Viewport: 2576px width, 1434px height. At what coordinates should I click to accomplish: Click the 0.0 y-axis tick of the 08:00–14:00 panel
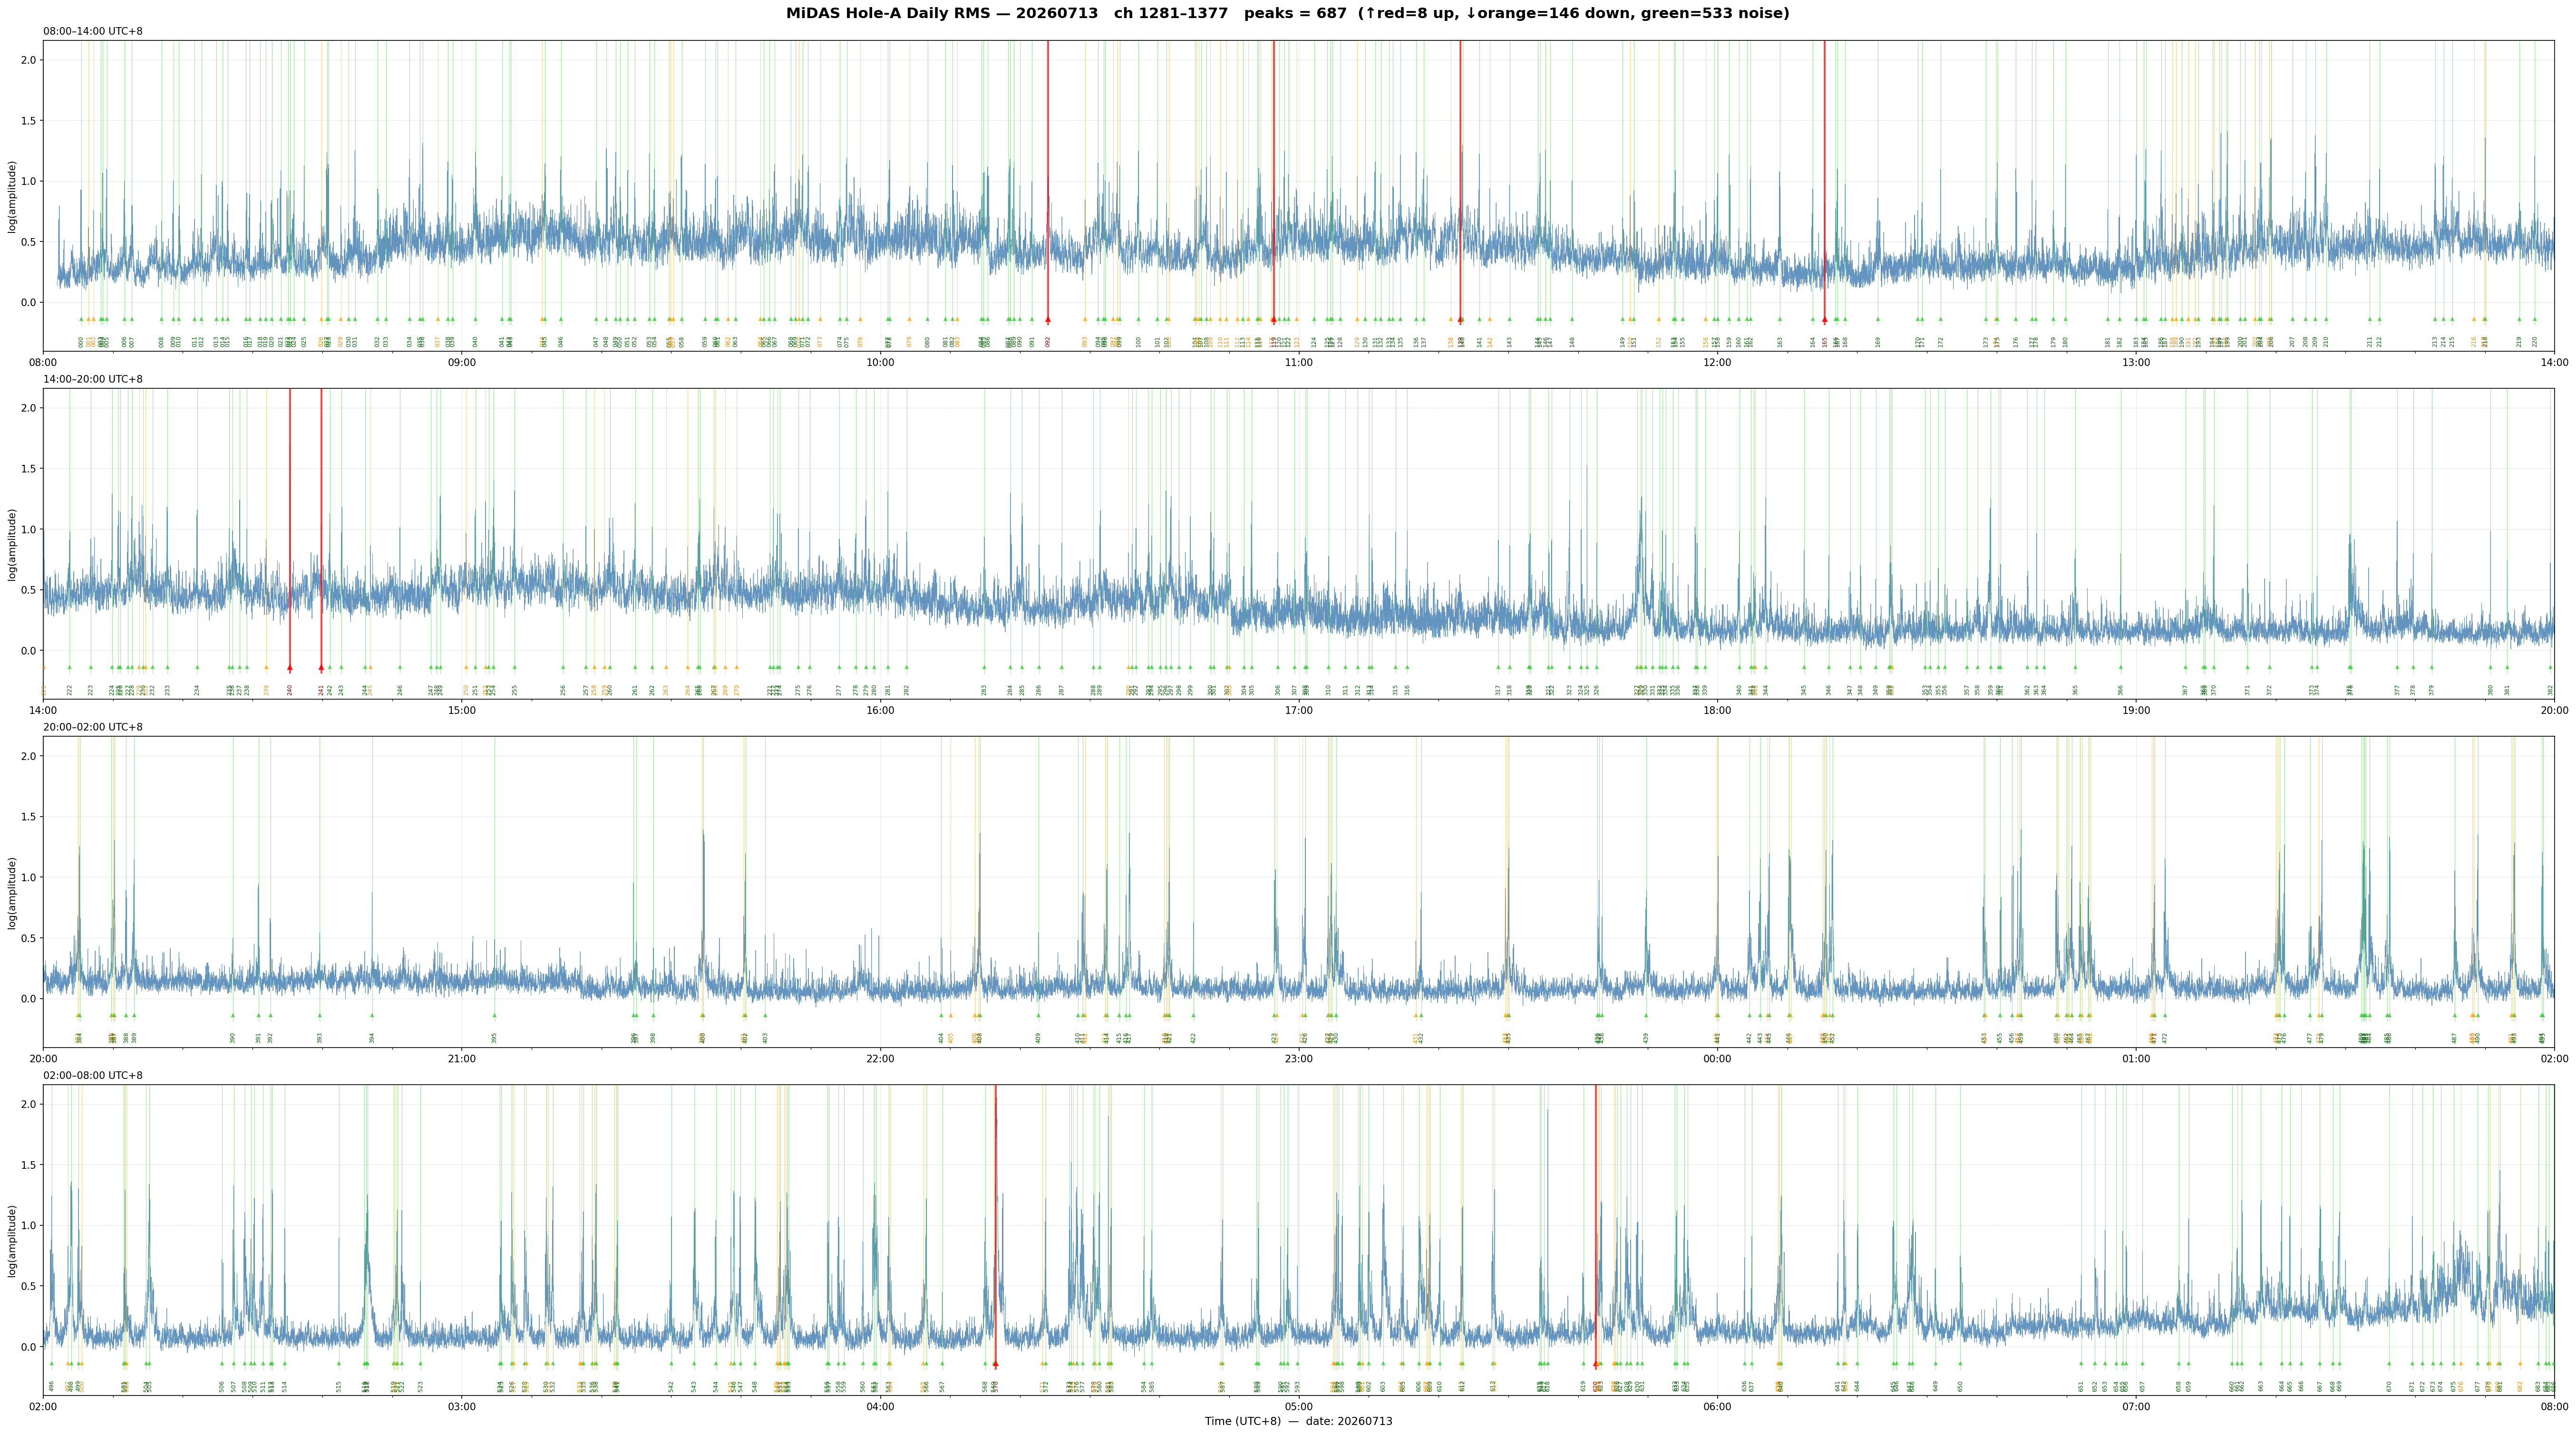pyautogui.click(x=28, y=303)
